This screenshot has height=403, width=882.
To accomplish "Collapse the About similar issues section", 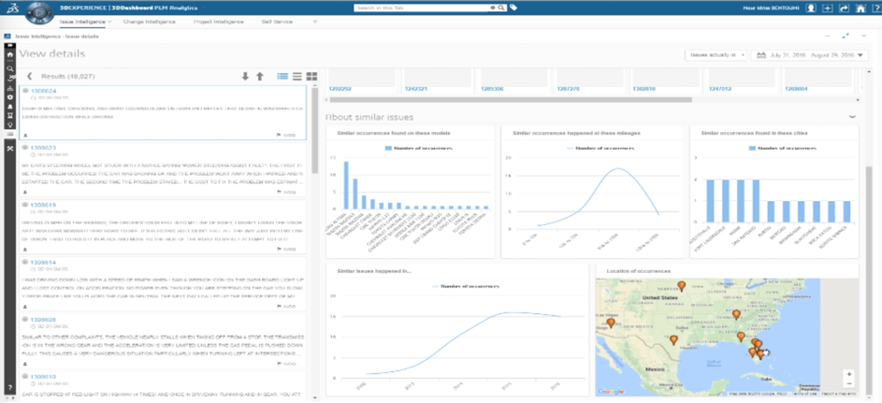I will tap(852, 117).
